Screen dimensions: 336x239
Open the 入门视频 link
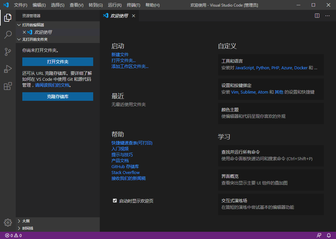120,149
